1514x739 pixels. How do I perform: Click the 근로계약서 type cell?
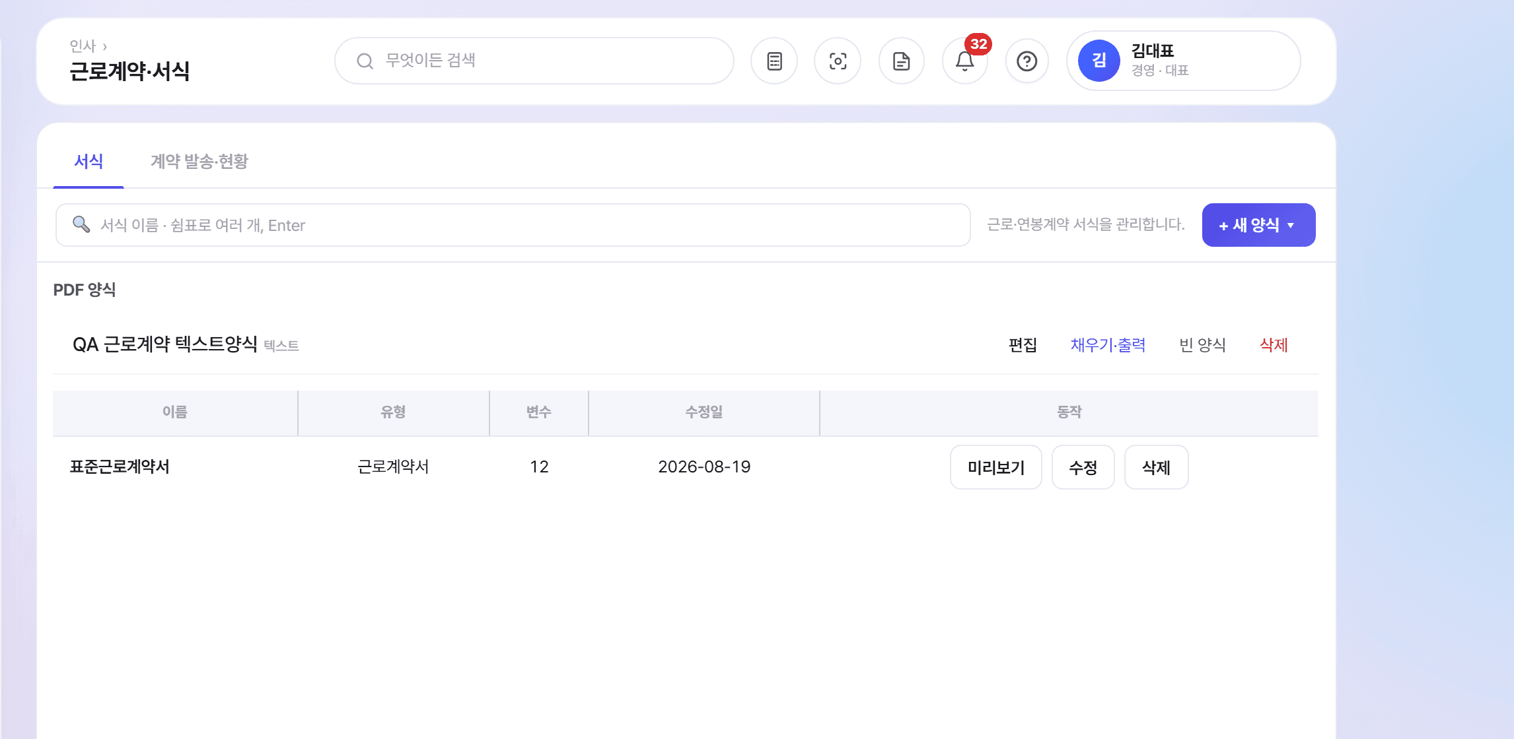393,467
